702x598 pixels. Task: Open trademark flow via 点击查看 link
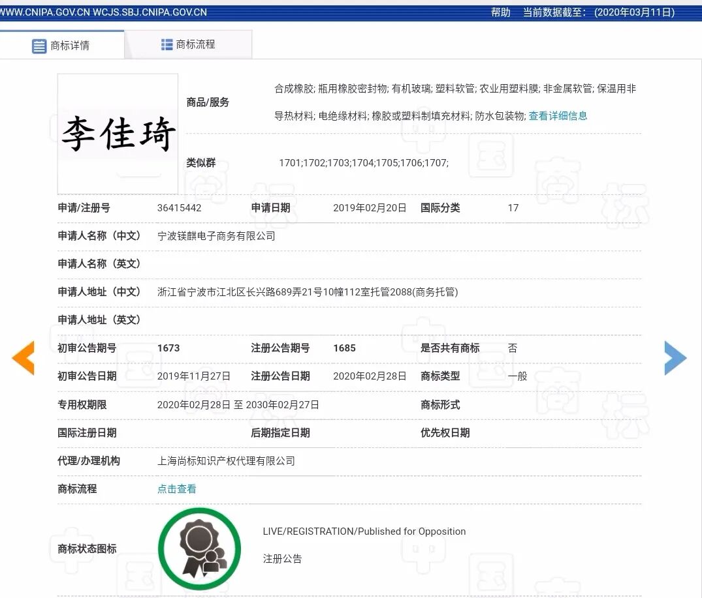coord(176,488)
